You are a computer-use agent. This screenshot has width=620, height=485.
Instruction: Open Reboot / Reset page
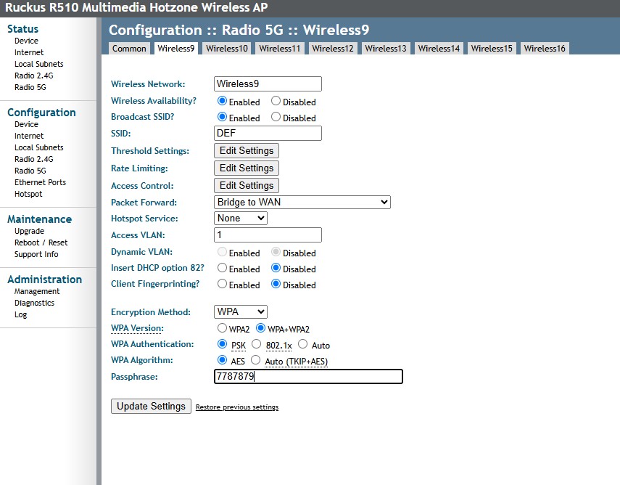point(41,242)
